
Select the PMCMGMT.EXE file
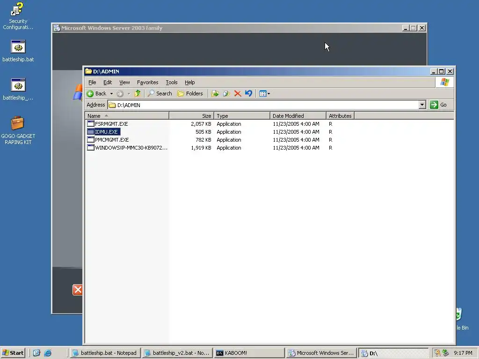tap(112, 140)
